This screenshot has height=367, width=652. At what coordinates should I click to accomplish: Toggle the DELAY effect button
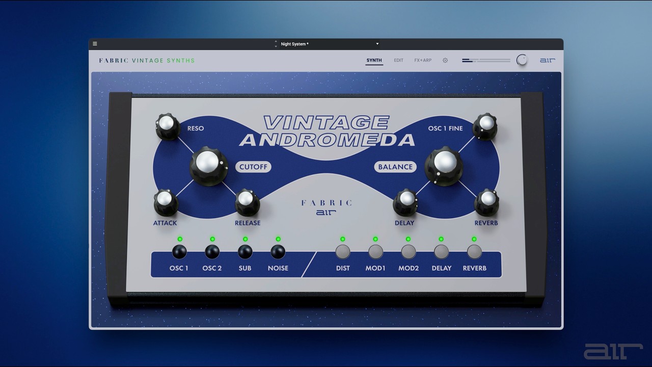[x=441, y=251]
